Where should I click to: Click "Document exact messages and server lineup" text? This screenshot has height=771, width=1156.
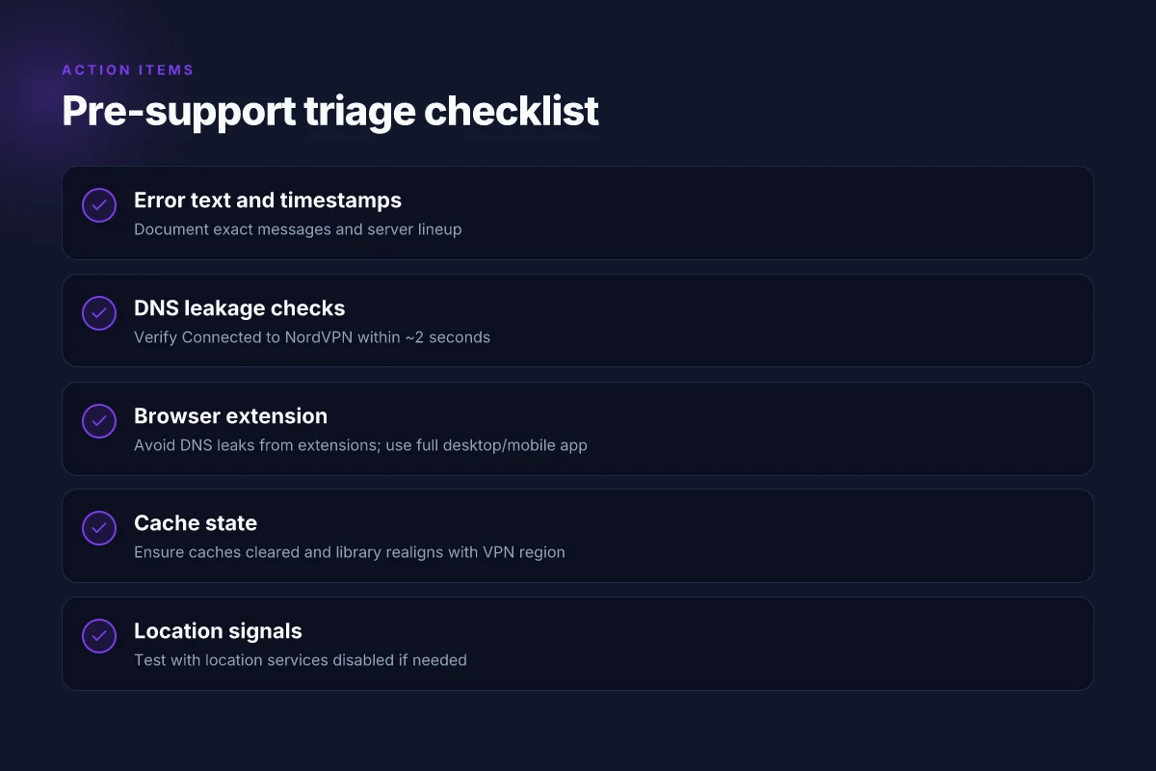(x=298, y=229)
